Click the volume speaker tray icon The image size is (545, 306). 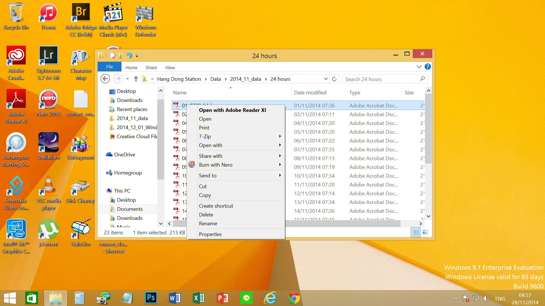point(487,298)
